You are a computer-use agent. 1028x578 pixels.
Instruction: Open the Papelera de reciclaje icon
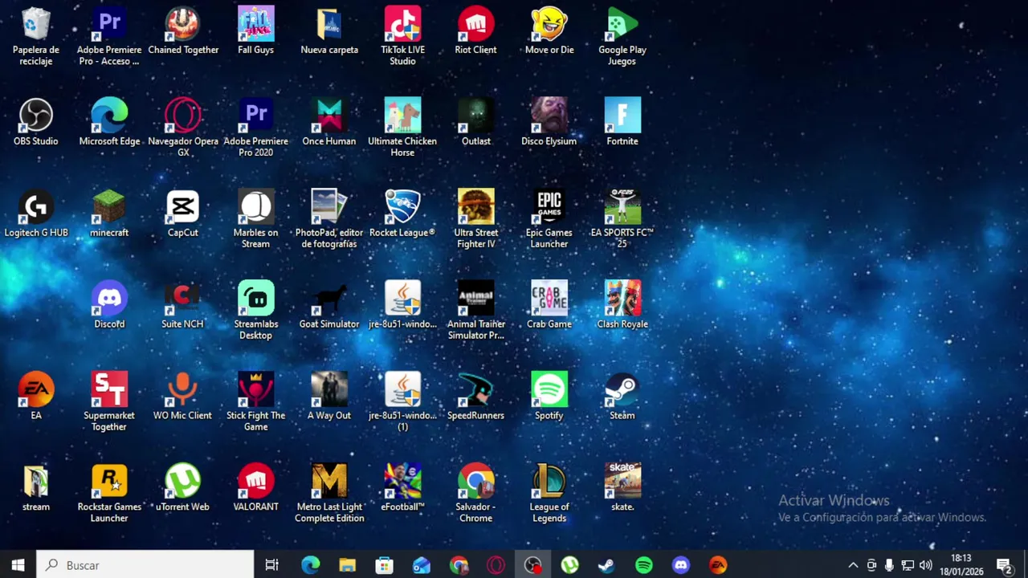[x=35, y=36]
